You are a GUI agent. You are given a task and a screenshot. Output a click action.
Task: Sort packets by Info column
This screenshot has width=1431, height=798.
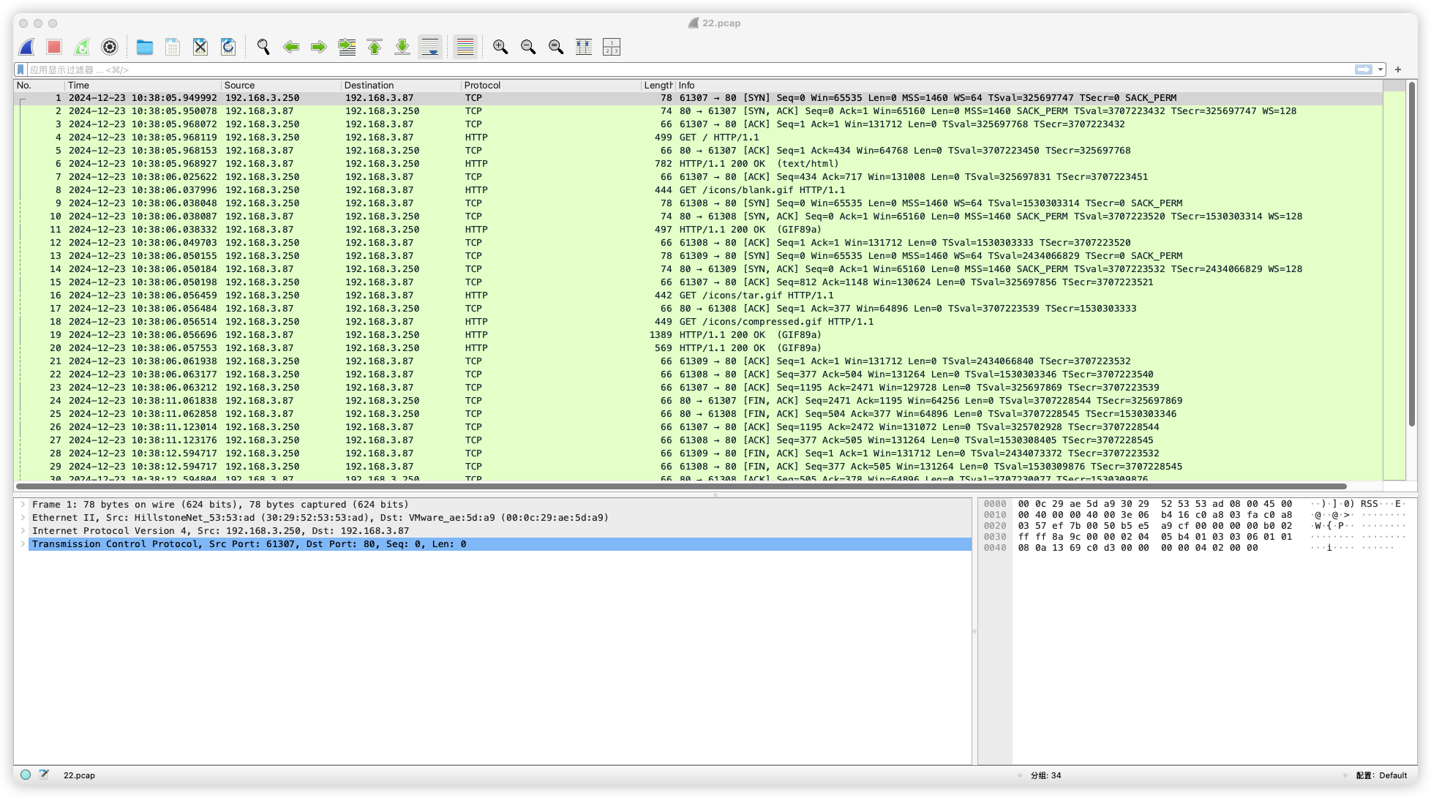tap(1028, 85)
